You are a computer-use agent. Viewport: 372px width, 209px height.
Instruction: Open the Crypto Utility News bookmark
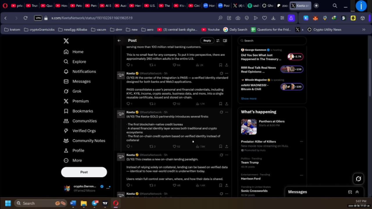[324, 30]
